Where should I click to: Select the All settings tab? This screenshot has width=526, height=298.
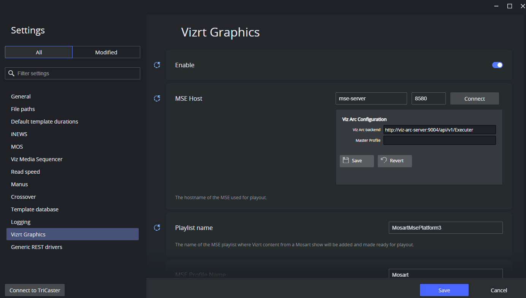tap(39, 52)
